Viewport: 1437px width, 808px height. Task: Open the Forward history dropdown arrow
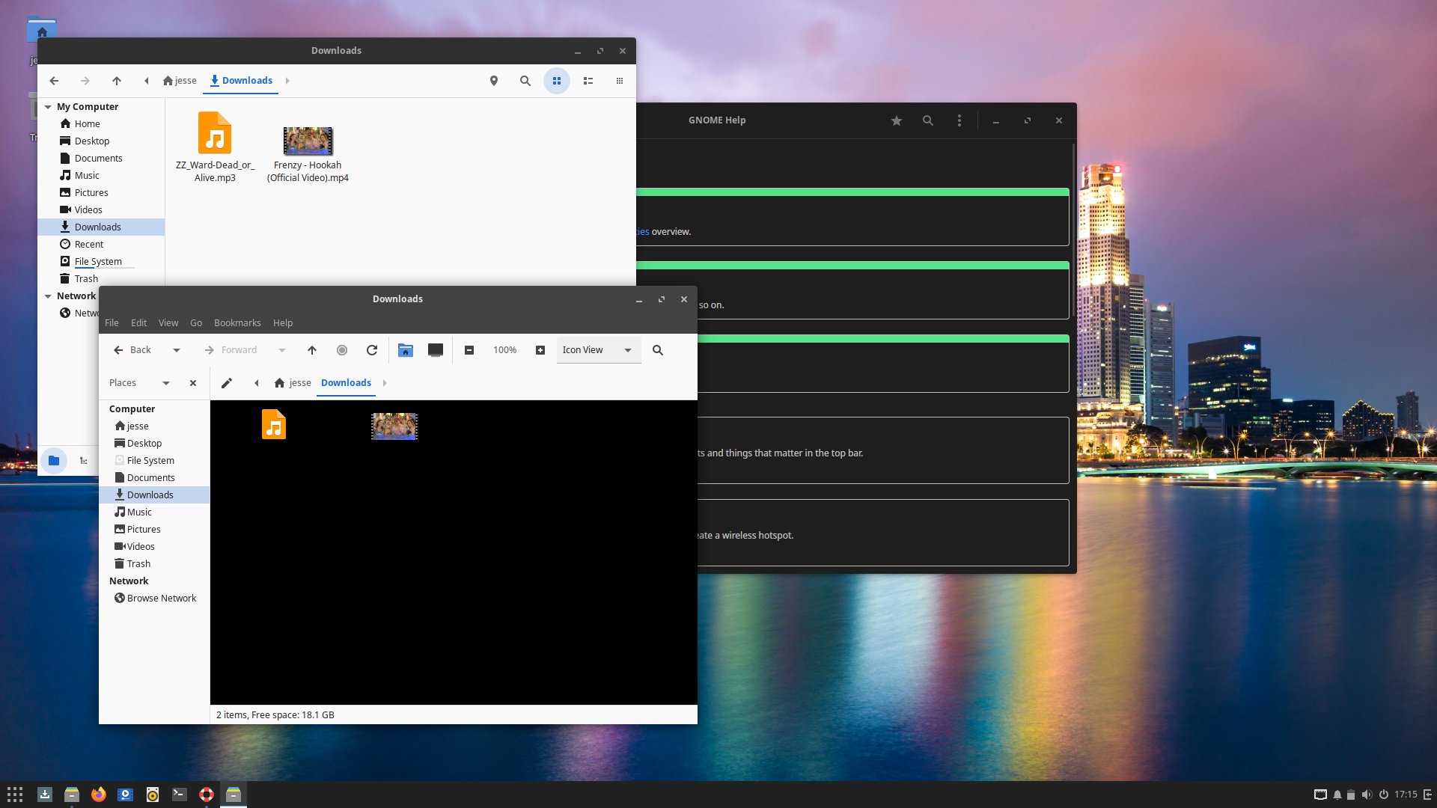click(282, 350)
